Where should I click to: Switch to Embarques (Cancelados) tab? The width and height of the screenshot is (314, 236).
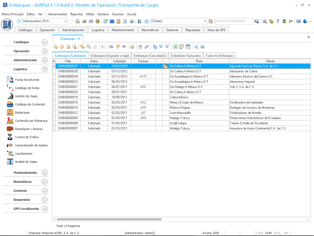point(150,55)
